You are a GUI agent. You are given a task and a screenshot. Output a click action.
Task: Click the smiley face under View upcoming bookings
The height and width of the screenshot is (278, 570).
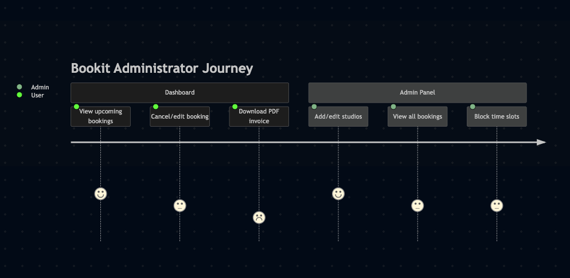tap(101, 194)
